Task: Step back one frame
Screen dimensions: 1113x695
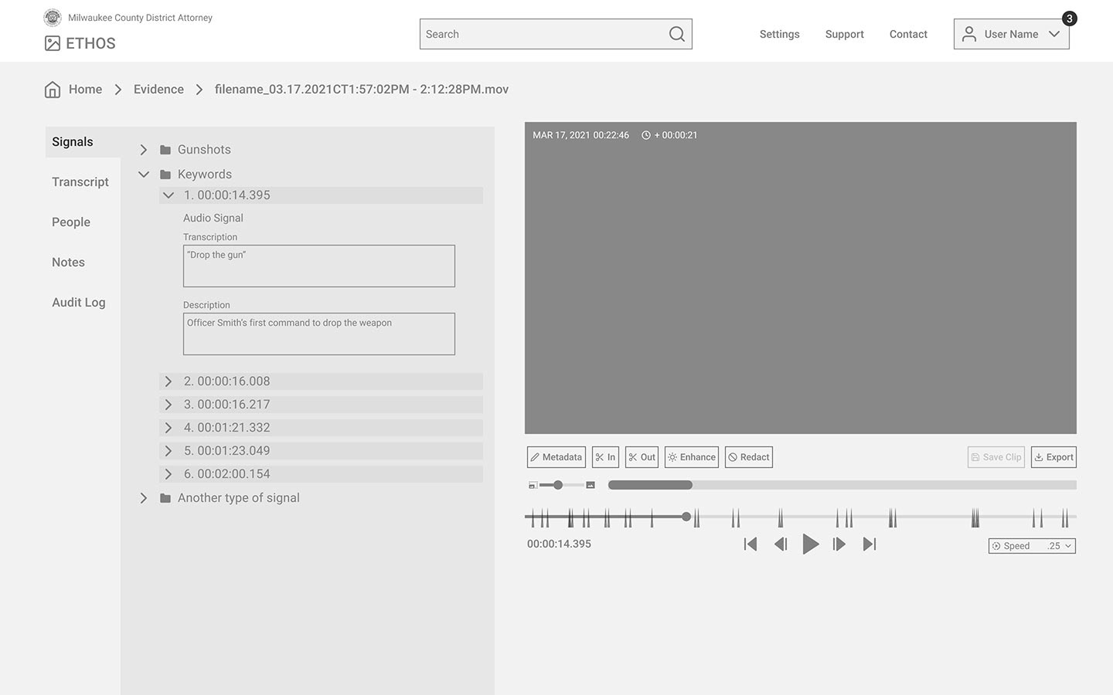Action: point(781,544)
